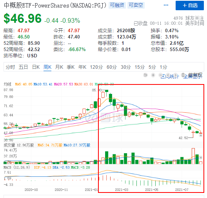Screen dimensions: 207x198
Task: Zoom in chart with plus icon
Action: click(153, 75)
